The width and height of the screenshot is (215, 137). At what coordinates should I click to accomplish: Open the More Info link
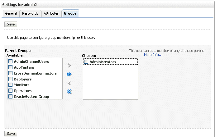coord(153,55)
